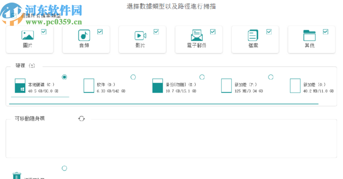Click the 硬碟 (5) section heading

(25, 65)
